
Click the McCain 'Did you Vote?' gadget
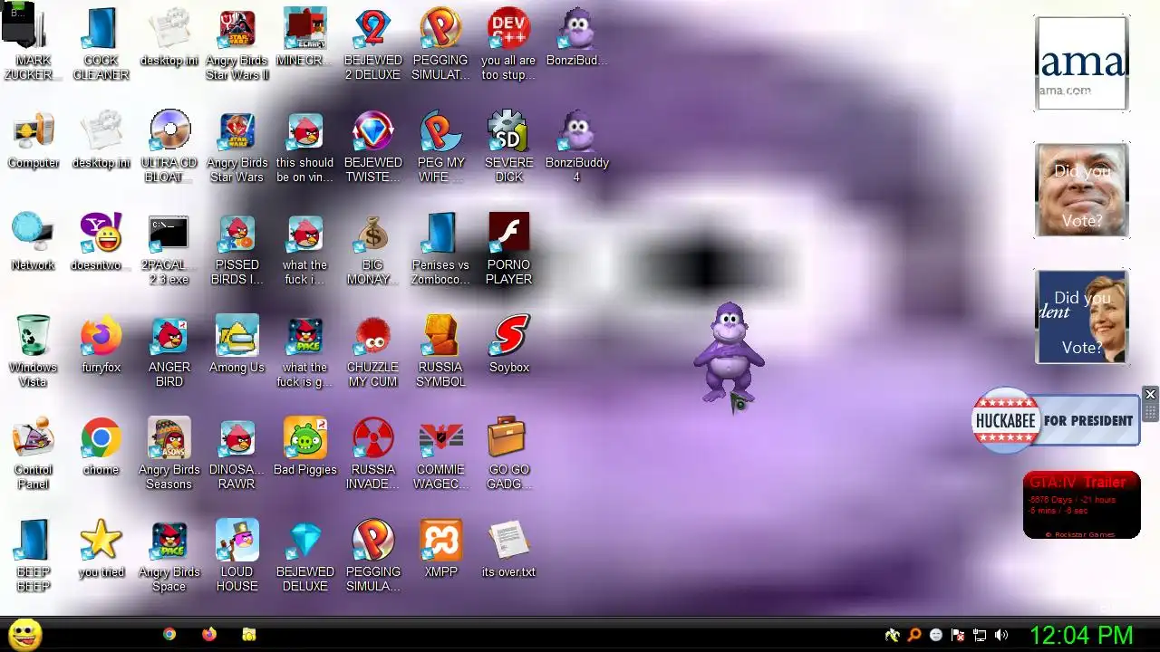(1082, 190)
